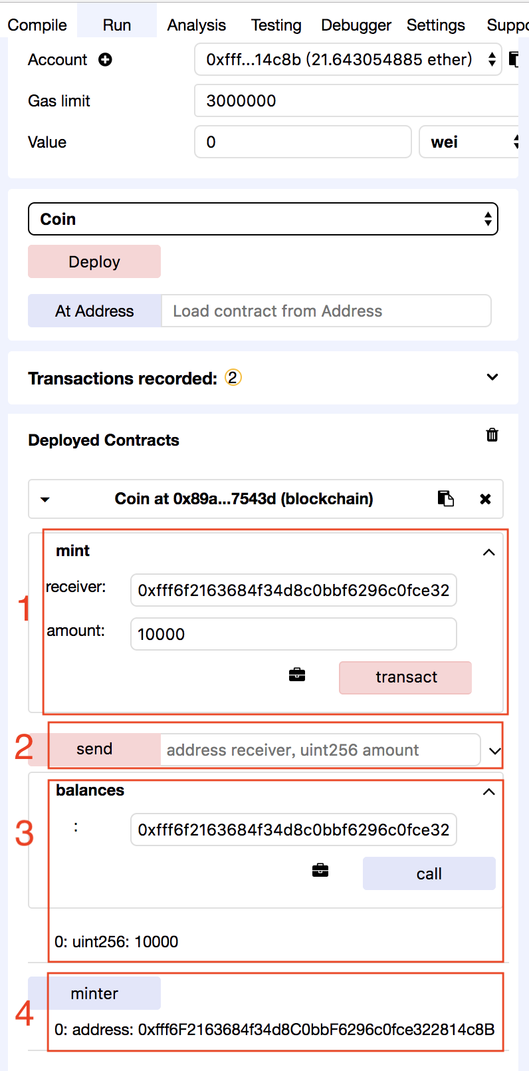Viewport: 529px width, 1071px height.
Task: Copy the account address using the clipboard icon
Action: pos(513,59)
